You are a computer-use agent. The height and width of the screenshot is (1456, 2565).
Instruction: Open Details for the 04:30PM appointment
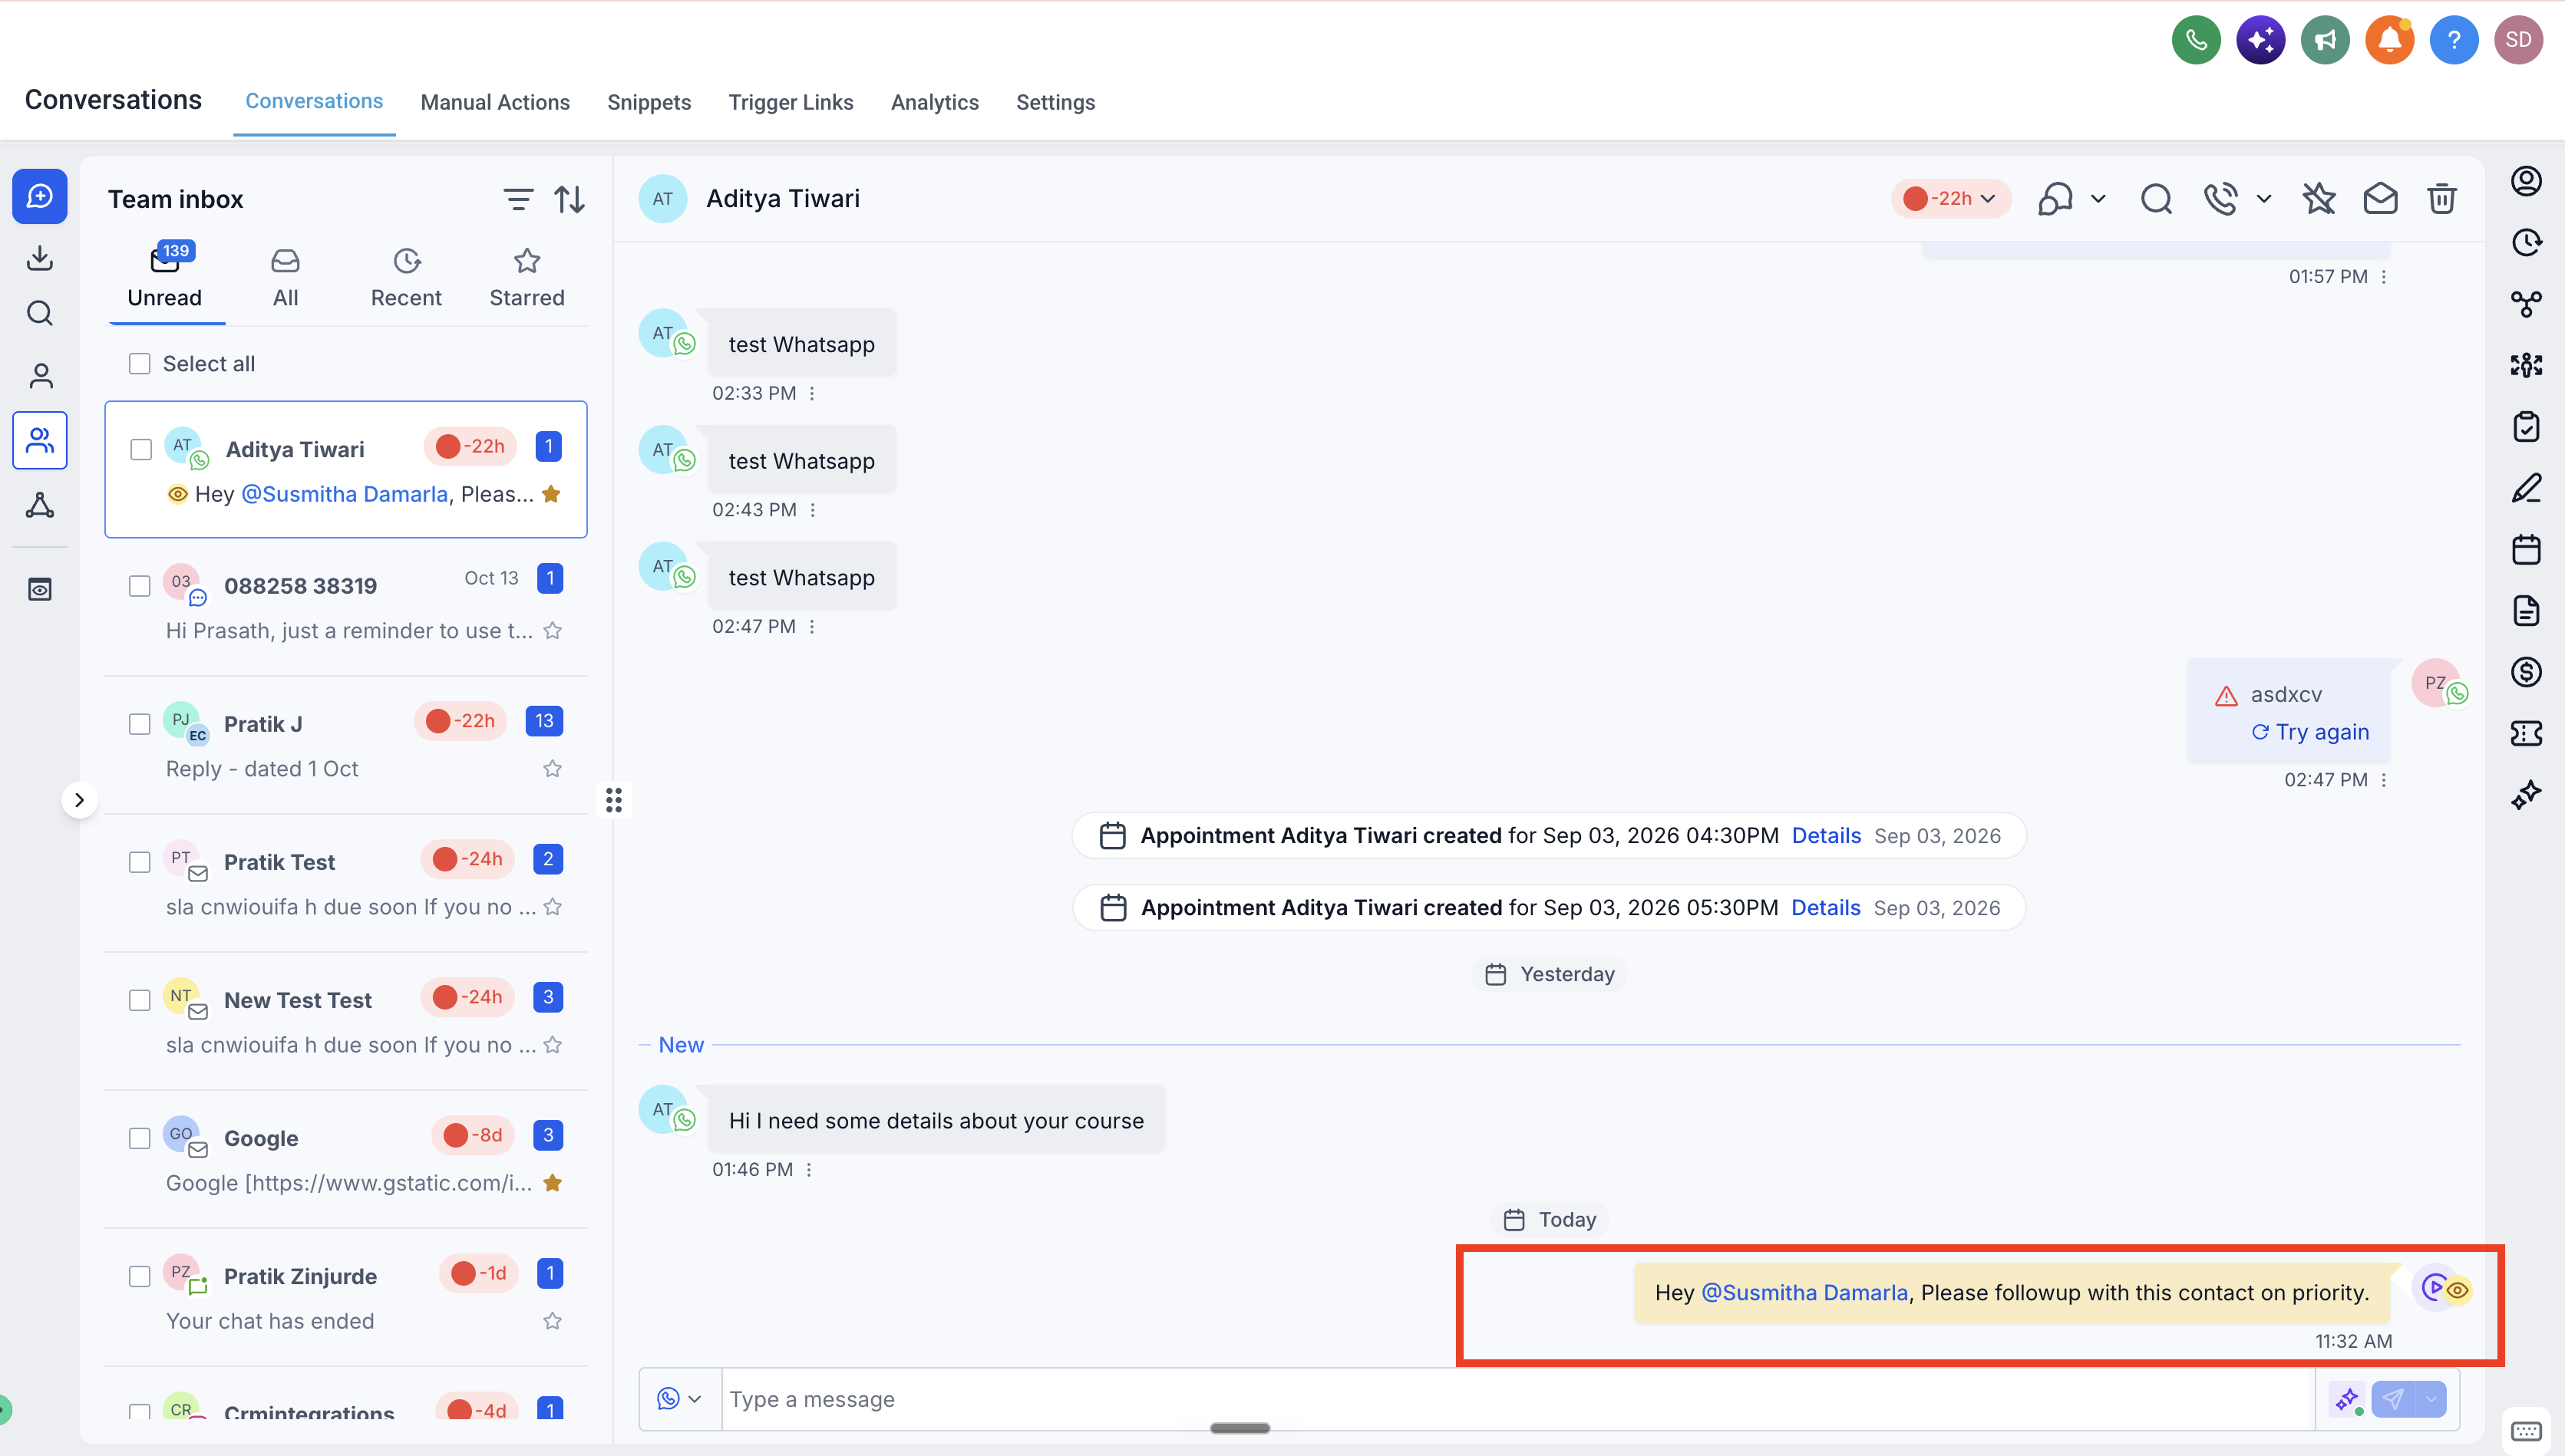(1826, 836)
